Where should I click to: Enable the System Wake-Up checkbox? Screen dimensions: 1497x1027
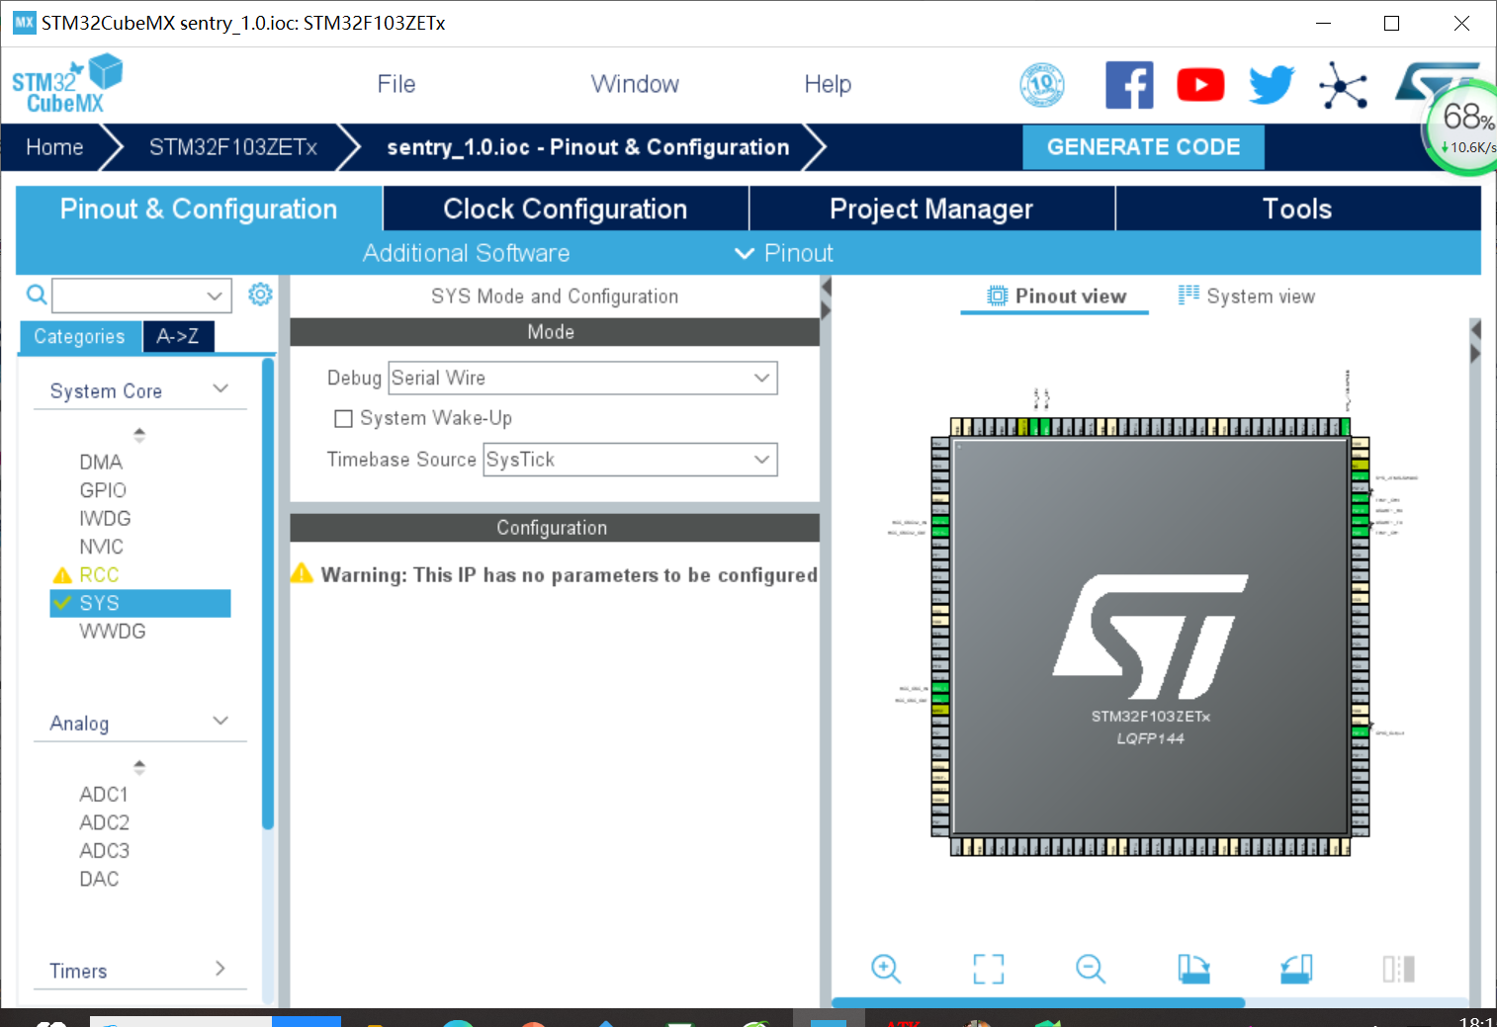pos(343,418)
